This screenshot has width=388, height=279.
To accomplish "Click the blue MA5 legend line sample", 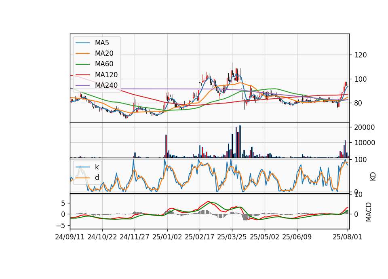I will pyautogui.click(x=82, y=43).
